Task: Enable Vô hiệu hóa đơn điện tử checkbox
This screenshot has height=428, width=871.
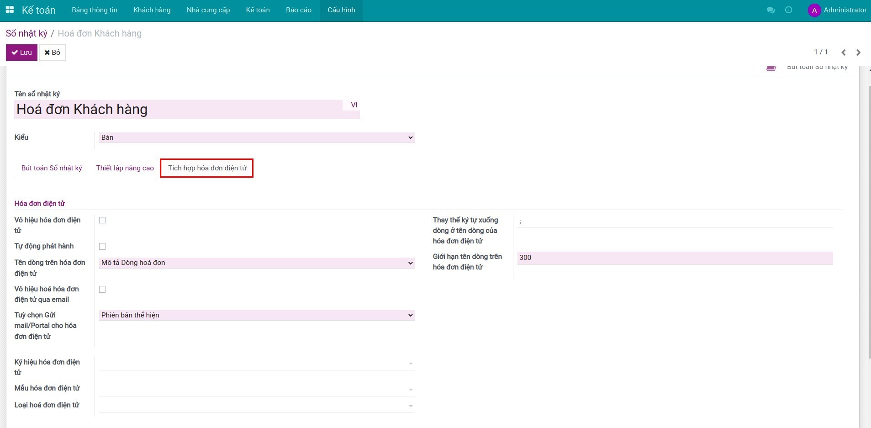Action: 102,220
